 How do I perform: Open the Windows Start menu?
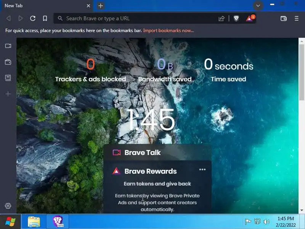(x=10, y=222)
